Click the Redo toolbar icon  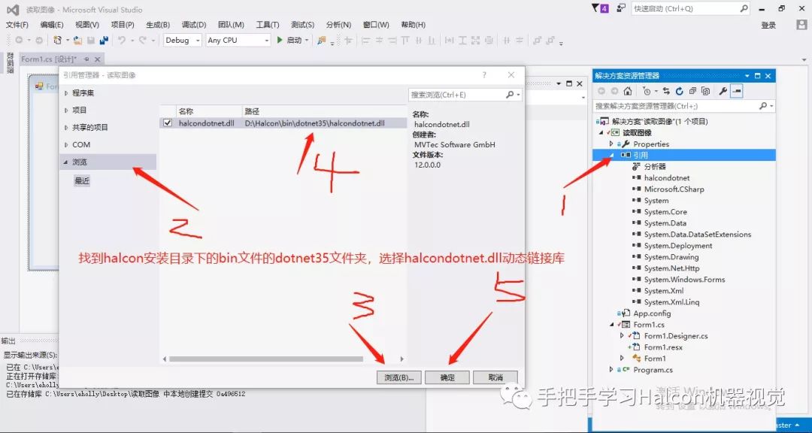click(142, 40)
